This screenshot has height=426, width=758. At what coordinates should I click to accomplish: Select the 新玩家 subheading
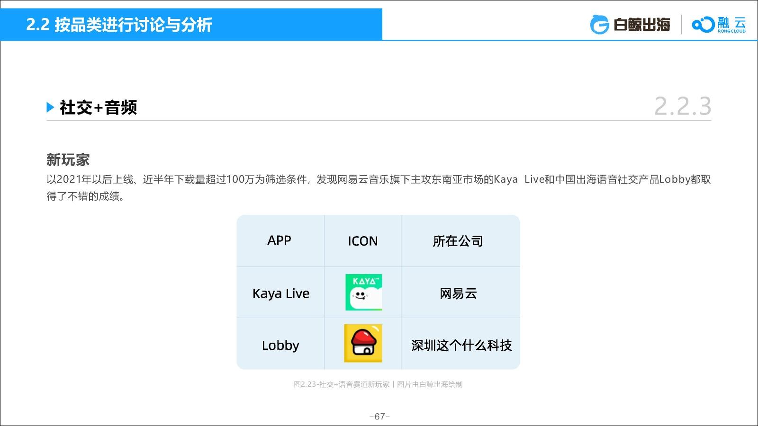[x=68, y=160]
